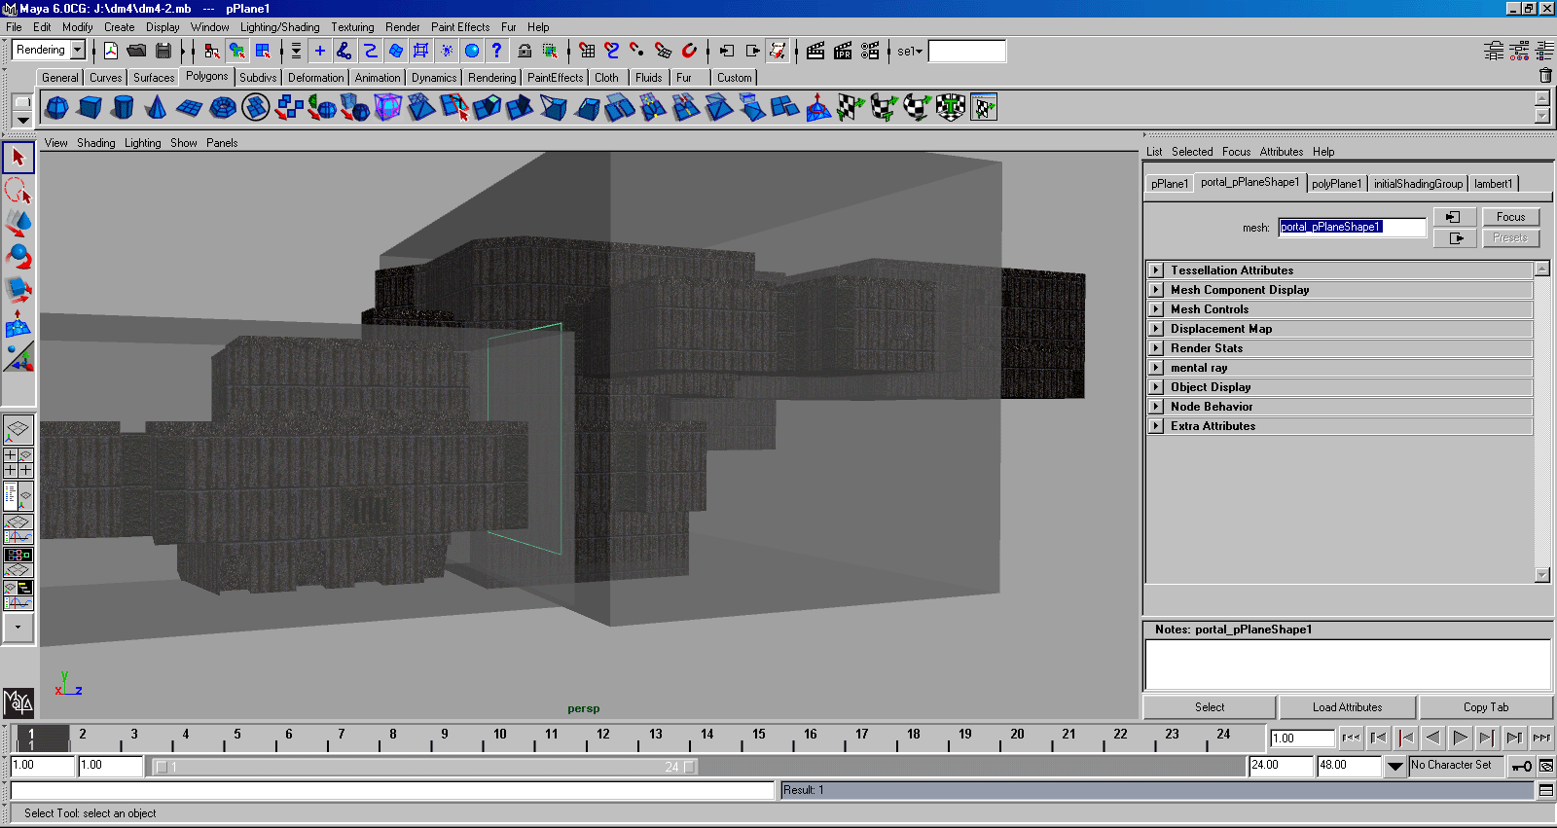Viewport: 1557px width, 828px height.
Task: Toggle Make Live magnet icon
Action: coord(689,51)
